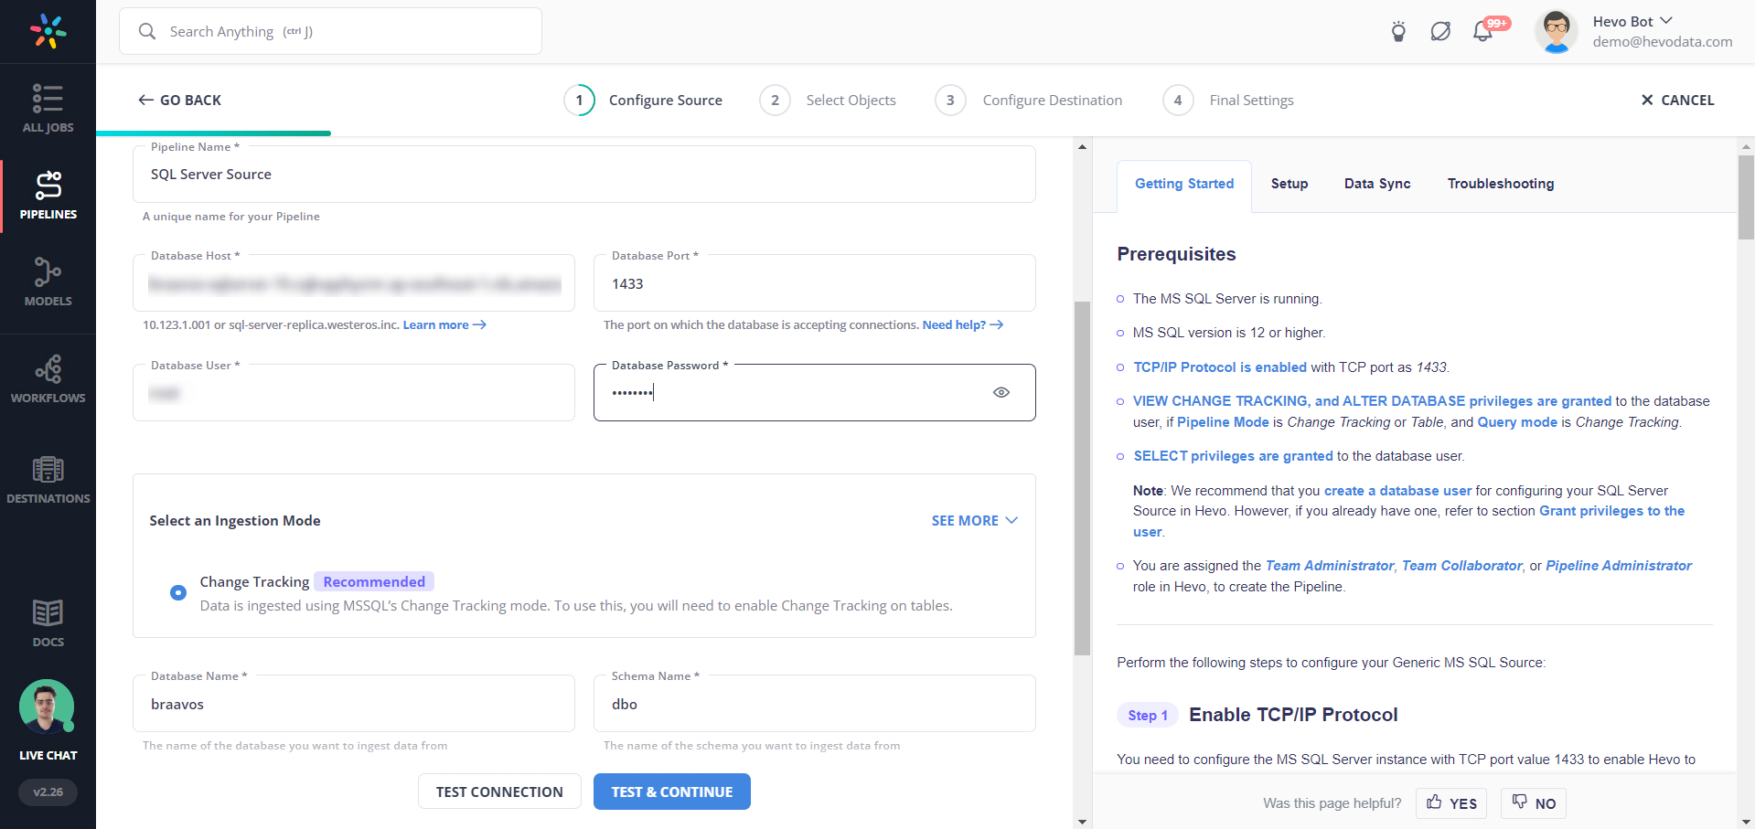Open the Query mode link

tap(1517, 422)
